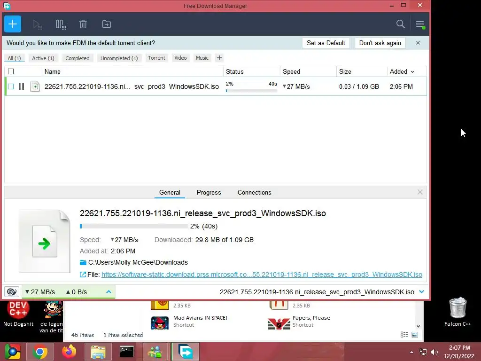Click the 0 B/s upload speed in status bar
The height and width of the screenshot is (361, 481).
point(77,292)
